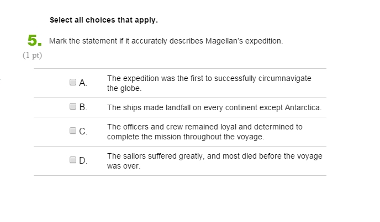The width and height of the screenshot is (380, 222).
Task: Click the letter label 'B.'
Action: coord(83,107)
